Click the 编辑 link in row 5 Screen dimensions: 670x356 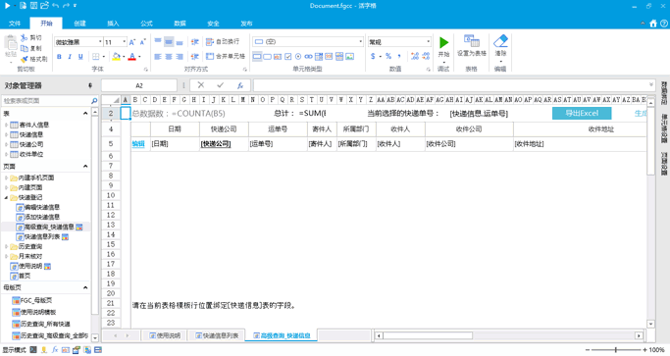point(138,144)
